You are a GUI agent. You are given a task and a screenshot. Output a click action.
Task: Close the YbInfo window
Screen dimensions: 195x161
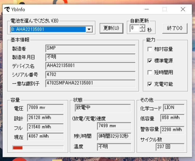coord(183,9)
